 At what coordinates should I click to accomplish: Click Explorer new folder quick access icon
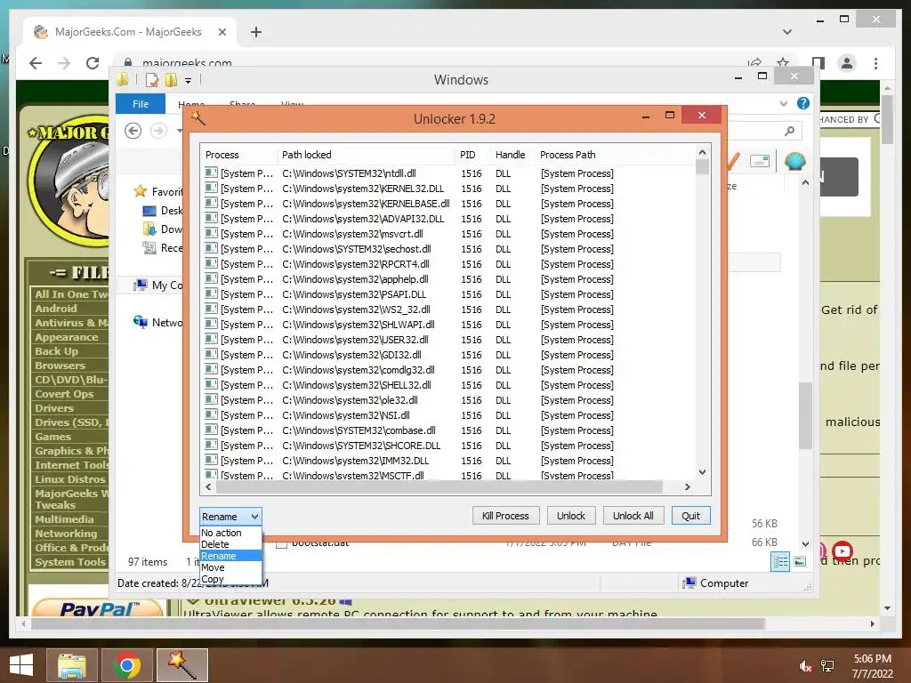(x=172, y=80)
